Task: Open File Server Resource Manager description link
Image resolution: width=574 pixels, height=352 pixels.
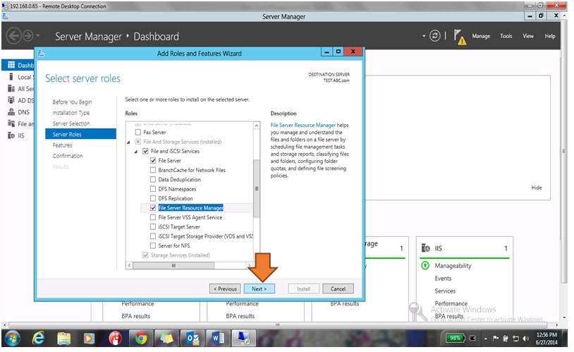Action: [303, 125]
